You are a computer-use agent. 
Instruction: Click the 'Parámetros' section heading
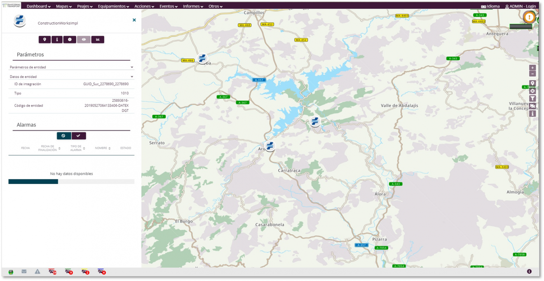pos(30,55)
